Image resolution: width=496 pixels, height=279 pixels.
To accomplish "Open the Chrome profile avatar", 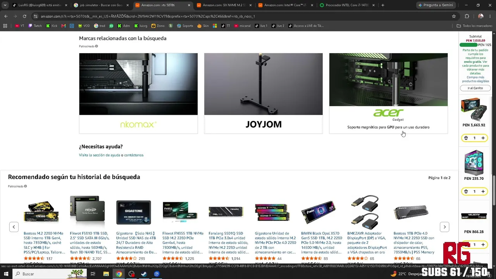I will coord(481,16).
